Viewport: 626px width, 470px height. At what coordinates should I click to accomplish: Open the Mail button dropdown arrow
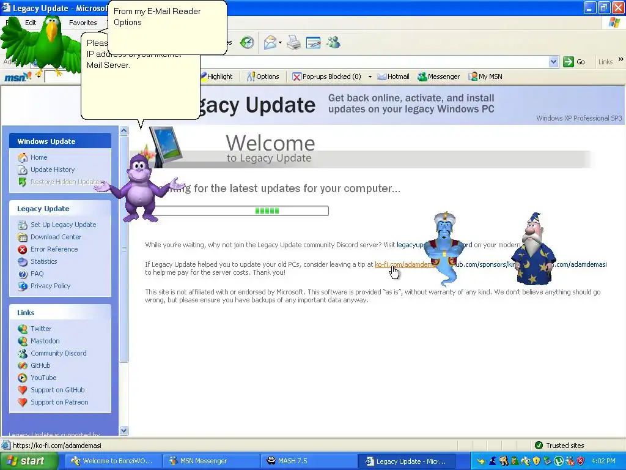[x=280, y=42]
